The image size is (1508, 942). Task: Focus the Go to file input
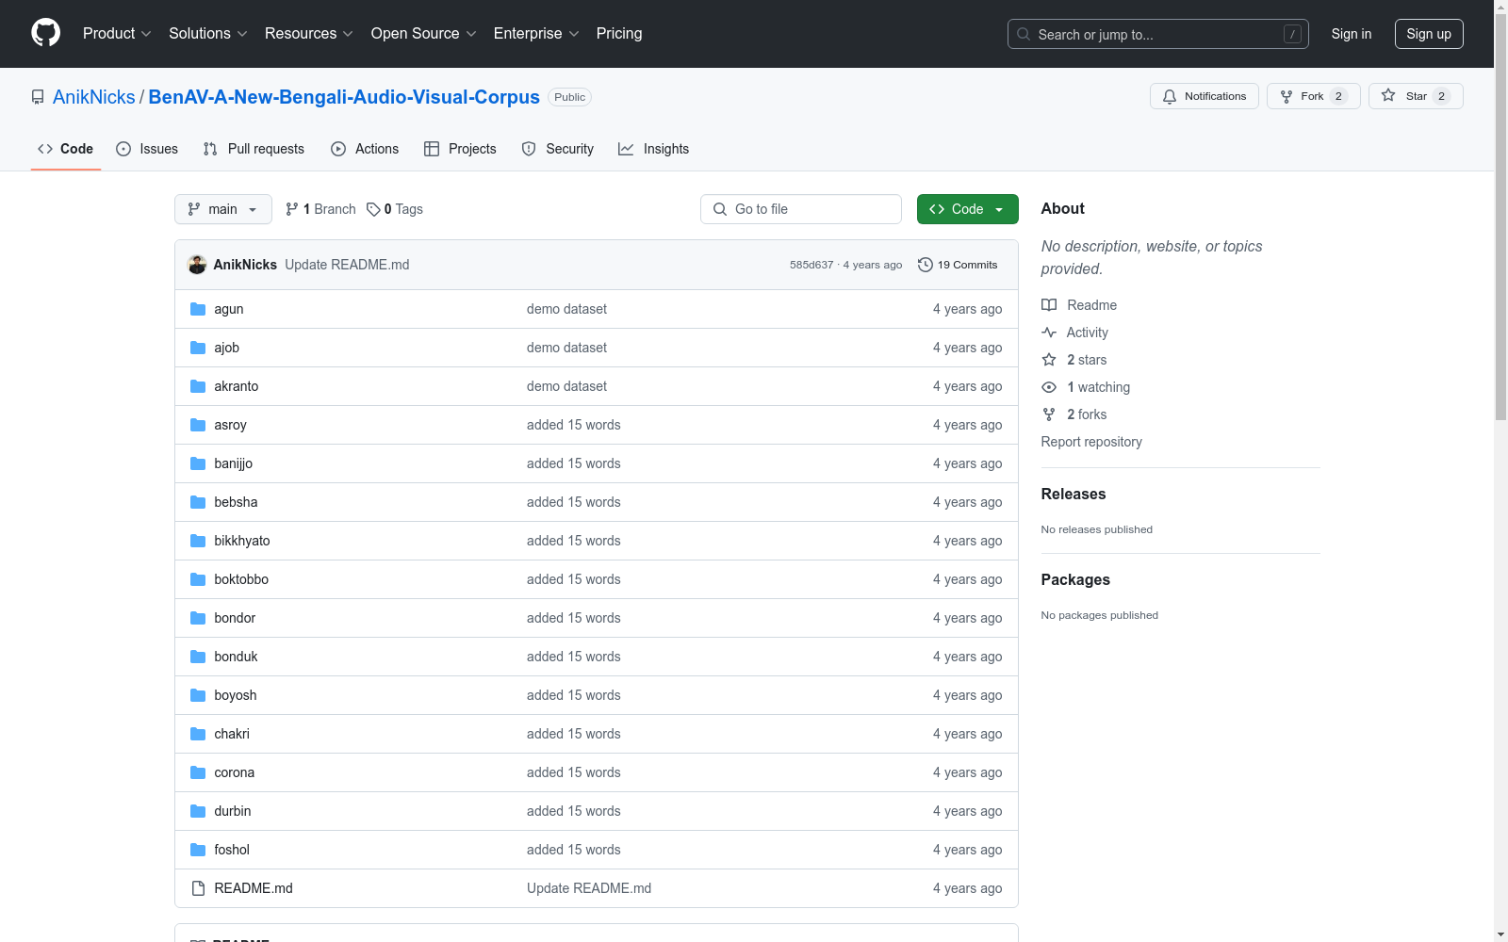801,209
